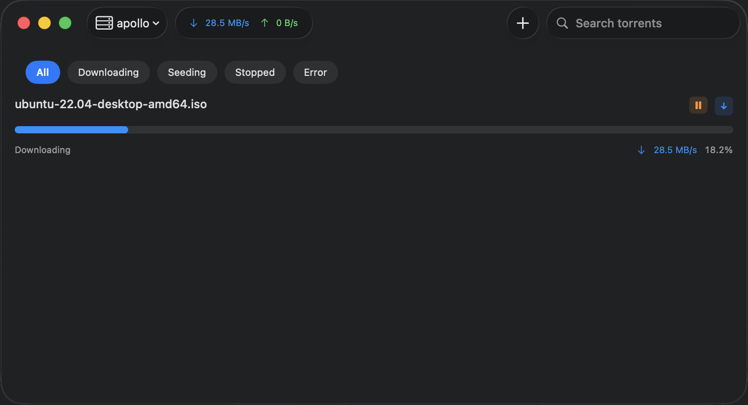This screenshot has width=748, height=405.
Task: Click the 0 B/s upload rate
Action: [287, 23]
